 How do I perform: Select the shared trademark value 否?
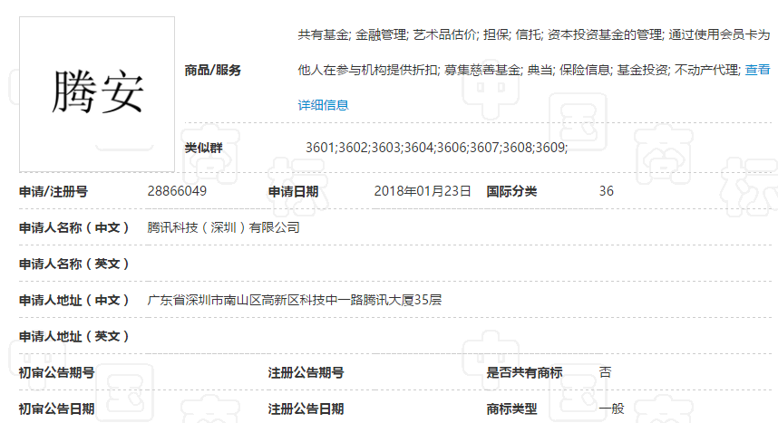point(606,372)
